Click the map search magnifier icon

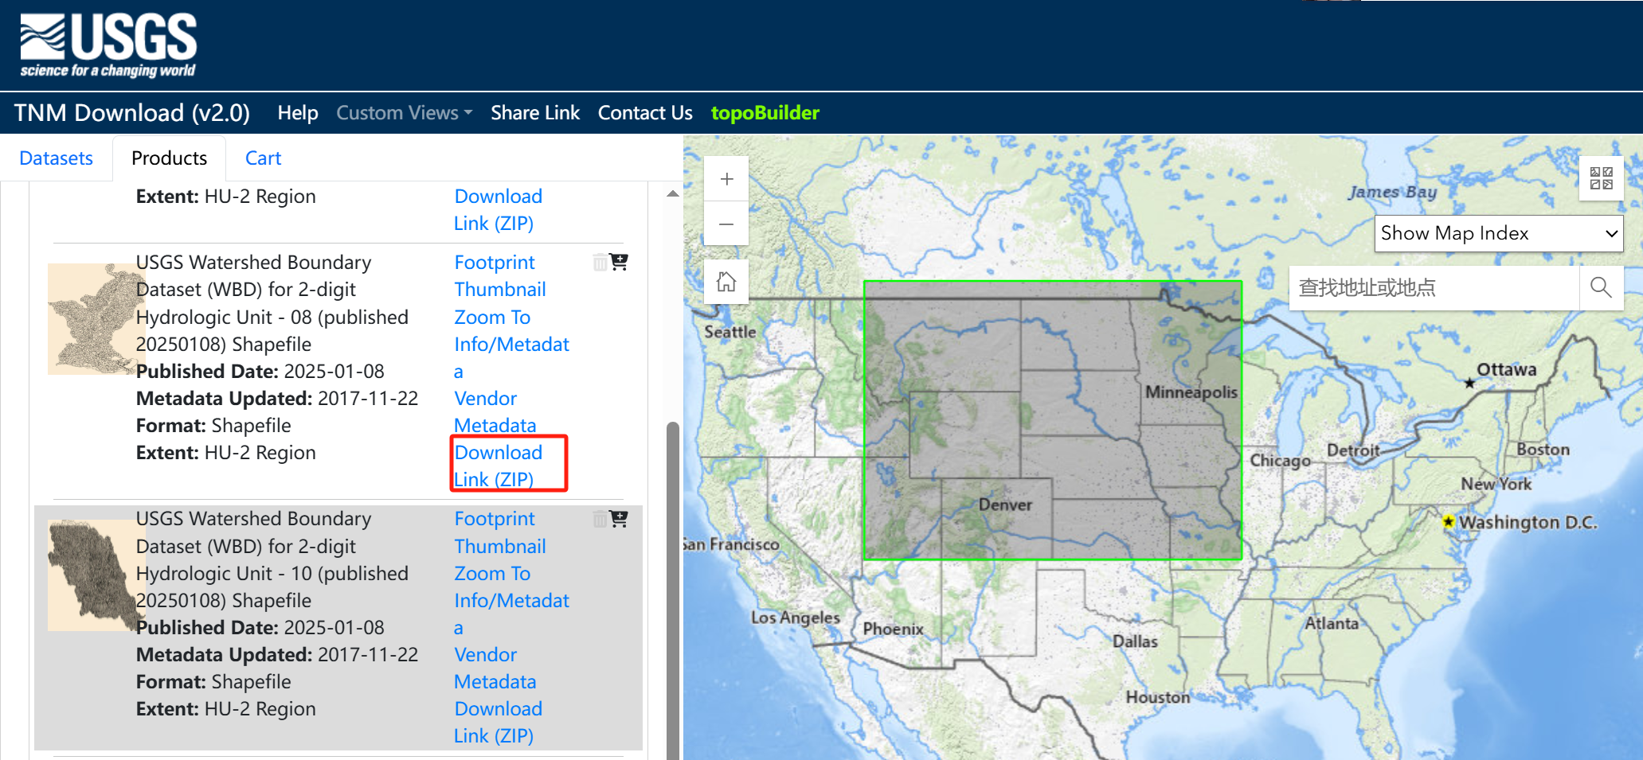click(x=1601, y=287)
